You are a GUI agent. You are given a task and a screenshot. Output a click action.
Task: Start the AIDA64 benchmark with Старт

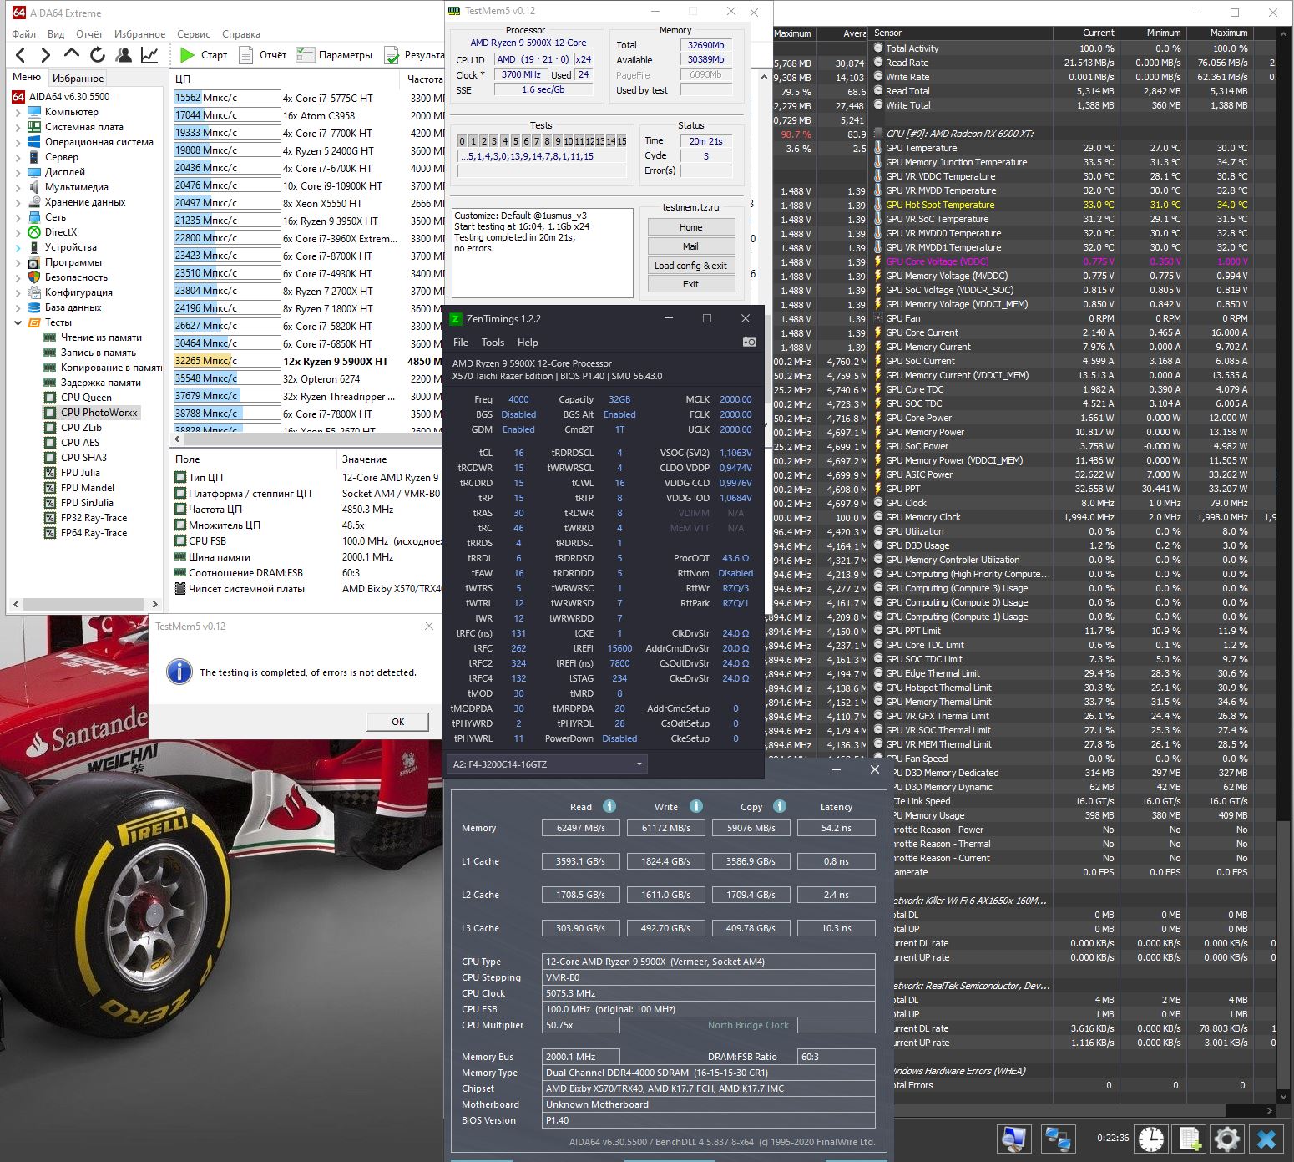[x=204, y=55]
